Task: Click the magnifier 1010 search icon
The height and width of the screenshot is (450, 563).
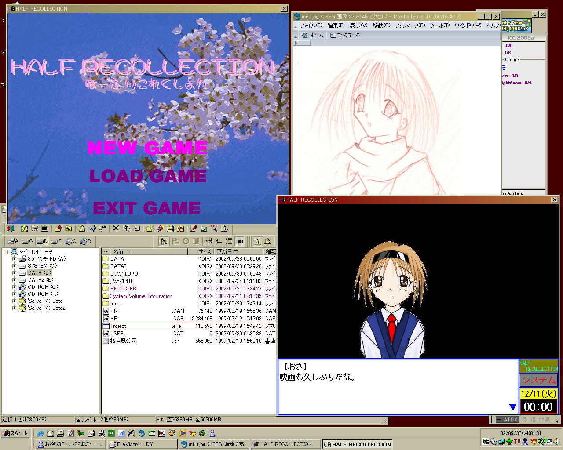Action: [214, 229]
